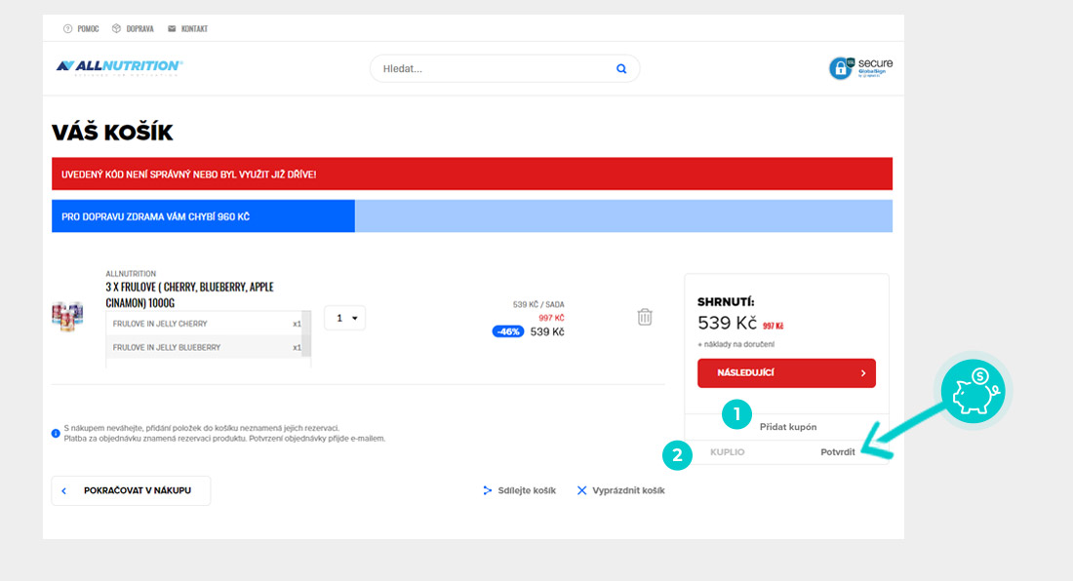Click the Vyprázdnit košík link

[620, 490]
